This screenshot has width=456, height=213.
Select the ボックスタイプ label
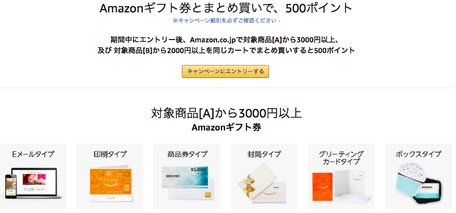coord(419,154)
